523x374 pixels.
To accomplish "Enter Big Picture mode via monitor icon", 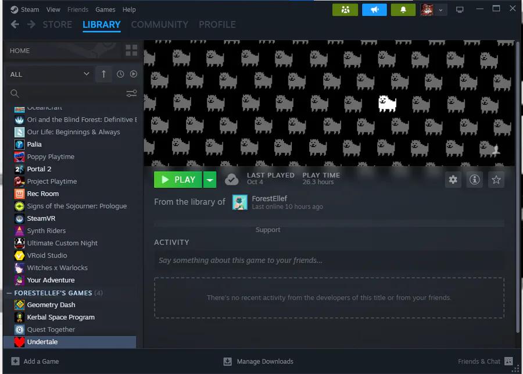I will point(460,10).
